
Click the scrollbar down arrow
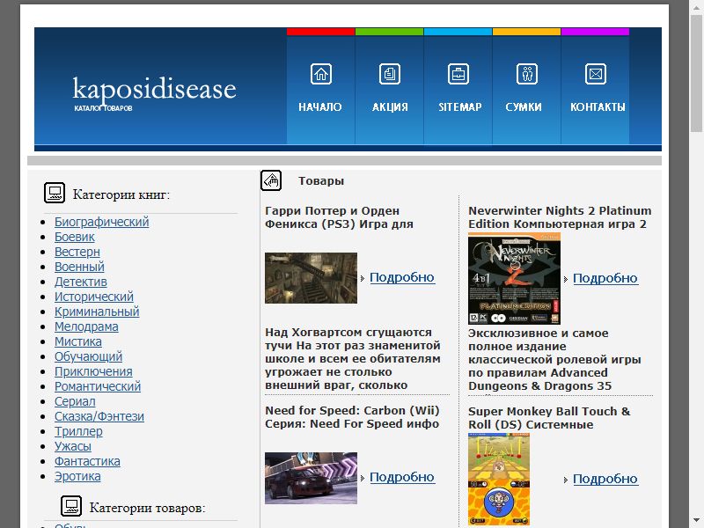coord(696,520)
